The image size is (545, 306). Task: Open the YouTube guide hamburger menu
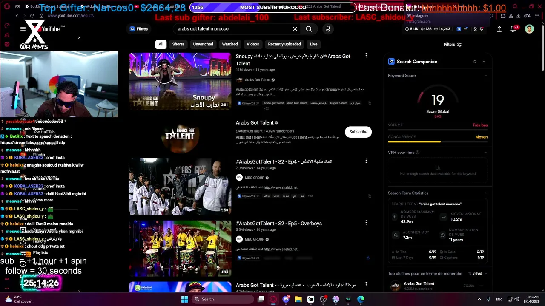[x=23, y=29]
